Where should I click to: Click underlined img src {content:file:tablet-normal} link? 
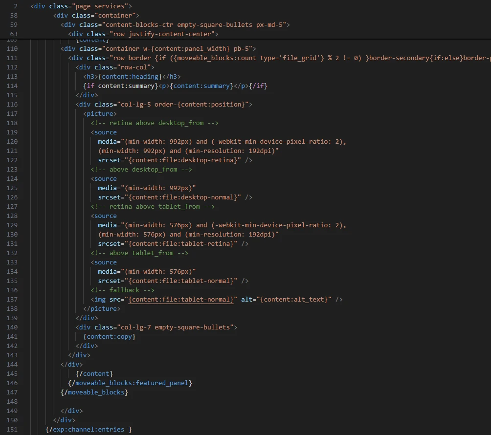[x=181, y=300]
